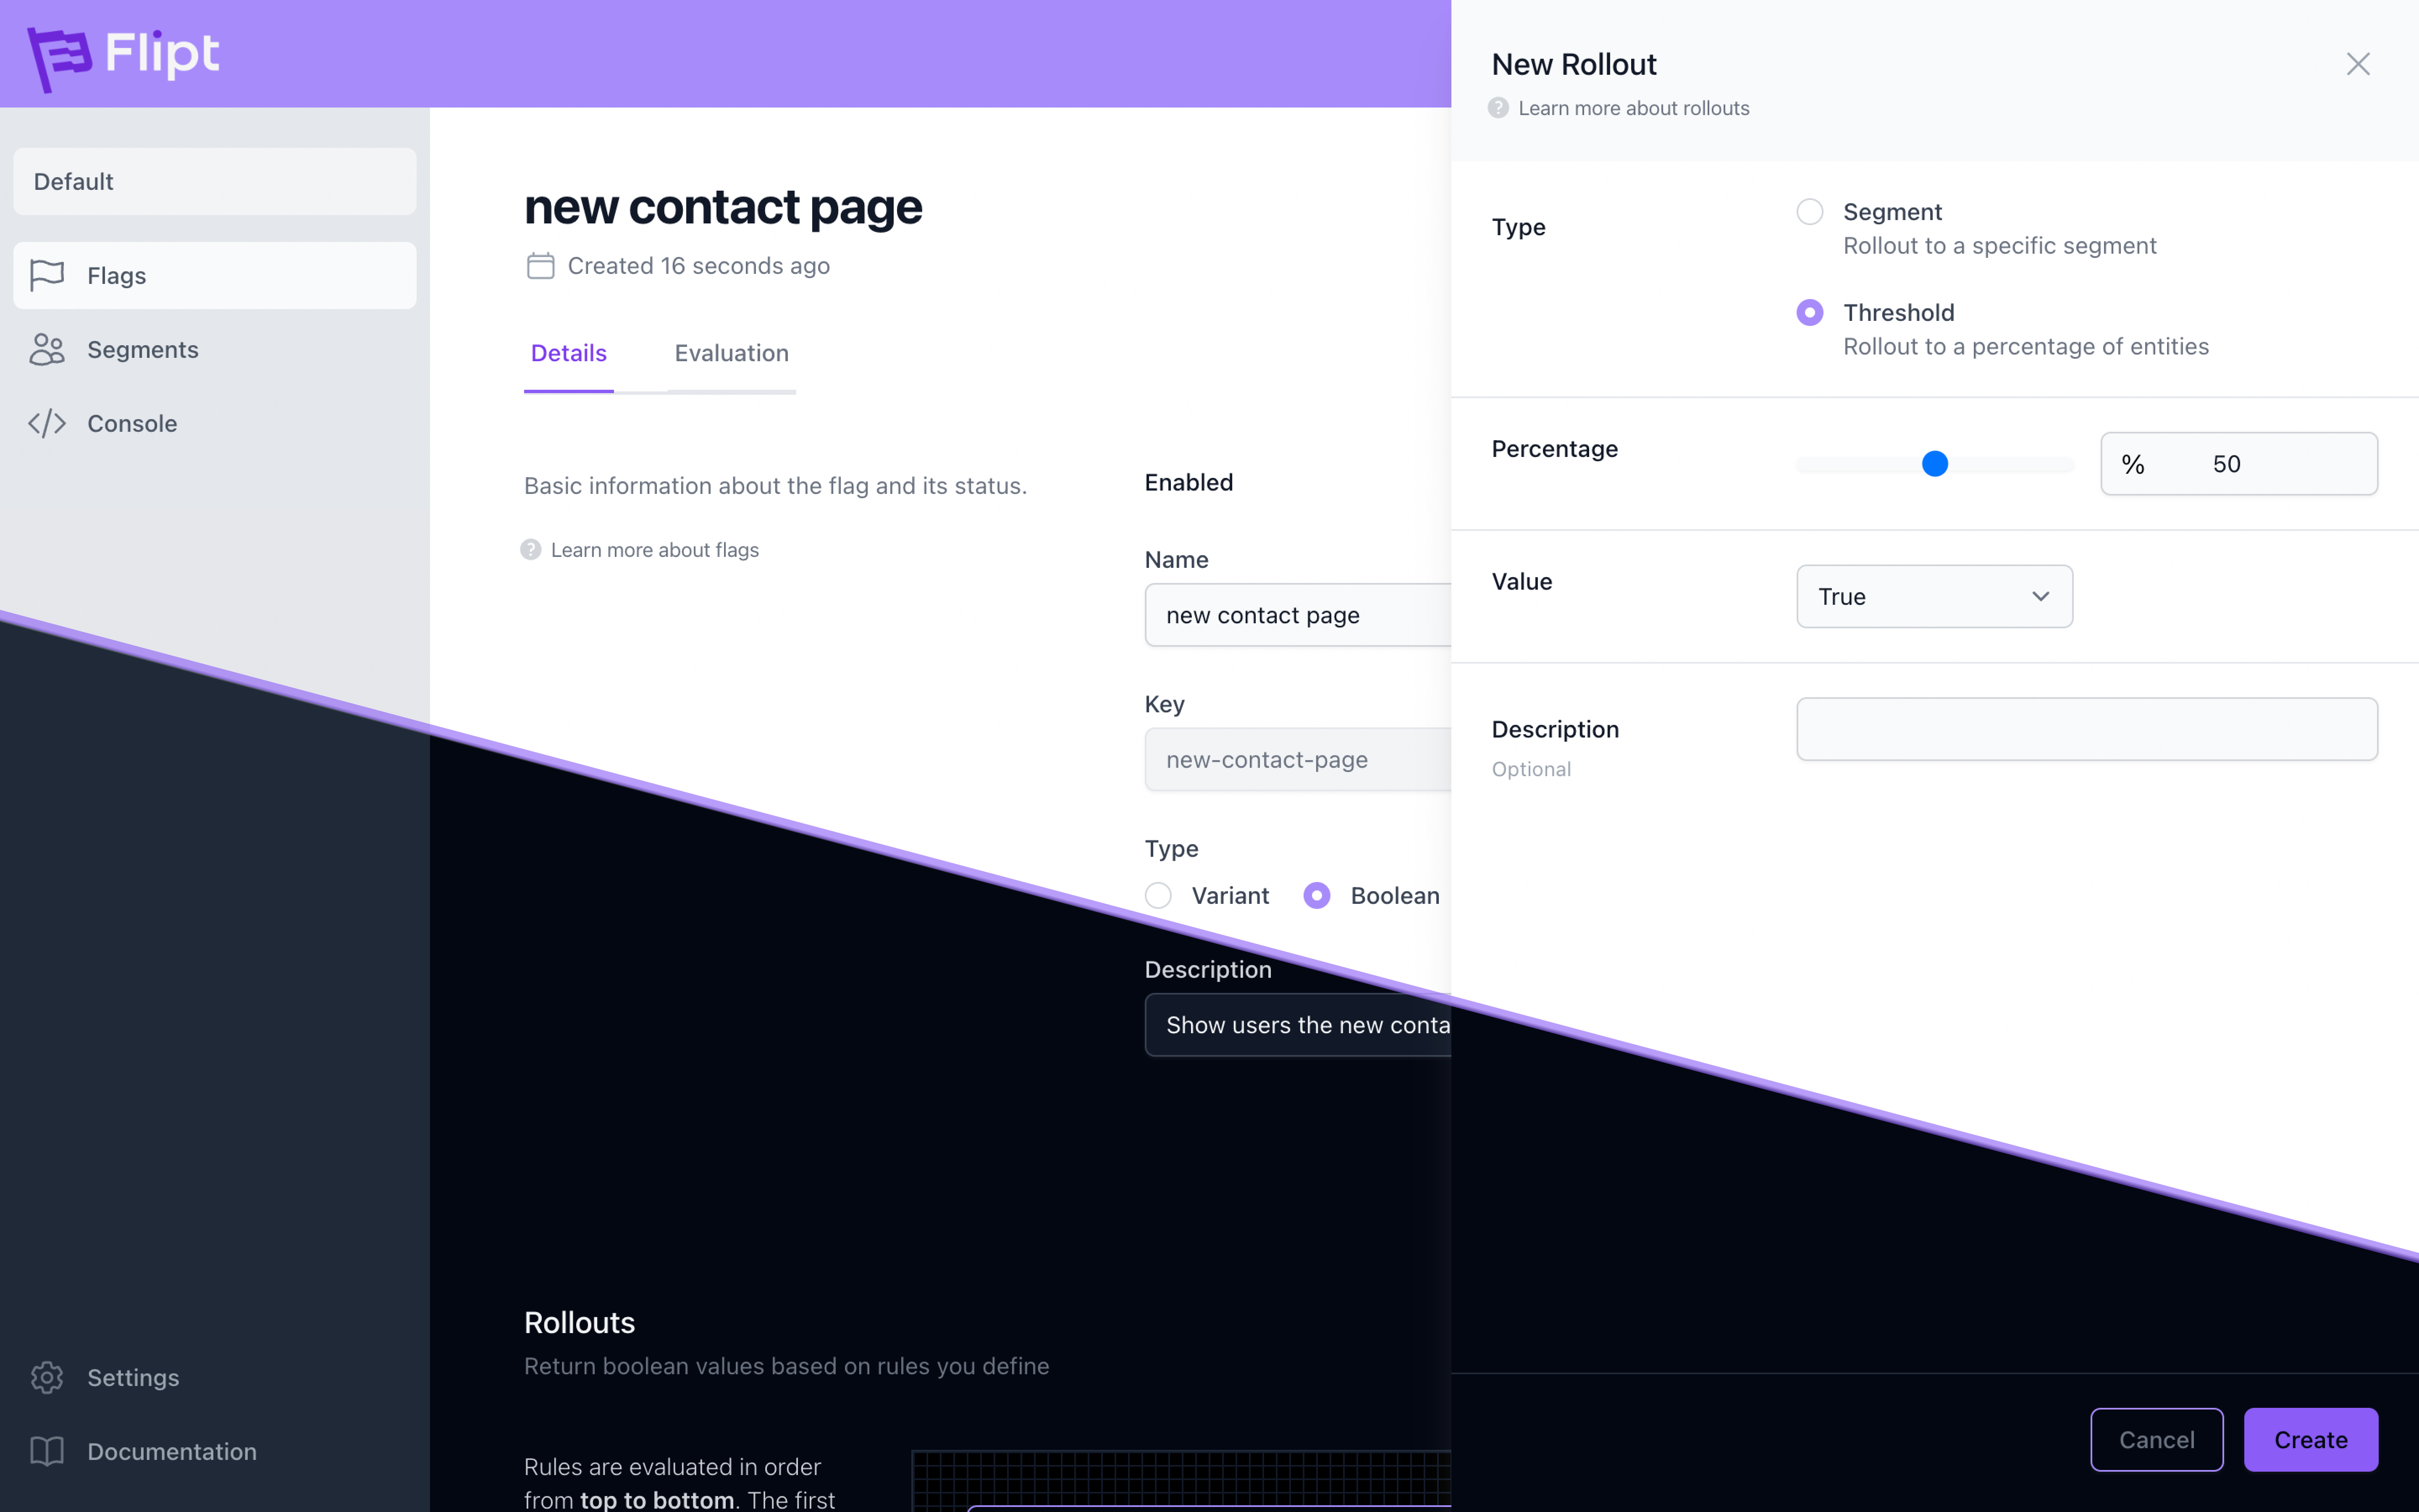Drag the Percentage slider to adjust value

tap(1933, 462)
